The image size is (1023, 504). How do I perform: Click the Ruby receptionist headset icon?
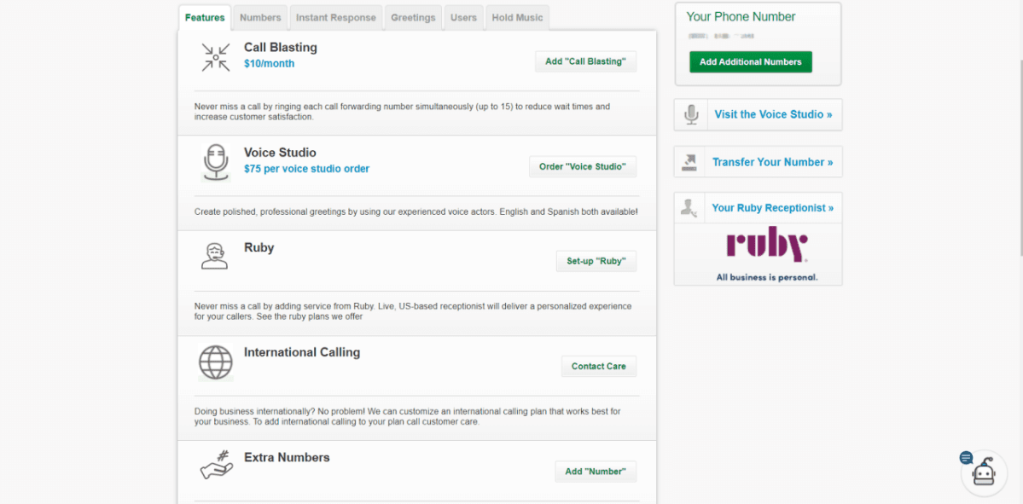tap(215, 256)
